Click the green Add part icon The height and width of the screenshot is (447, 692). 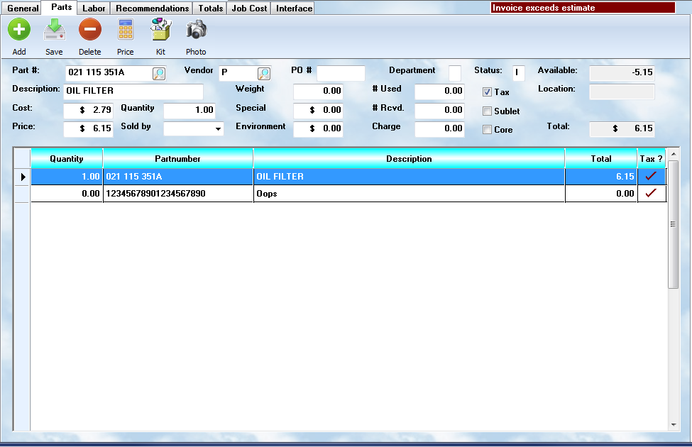[x=19, y=31]
